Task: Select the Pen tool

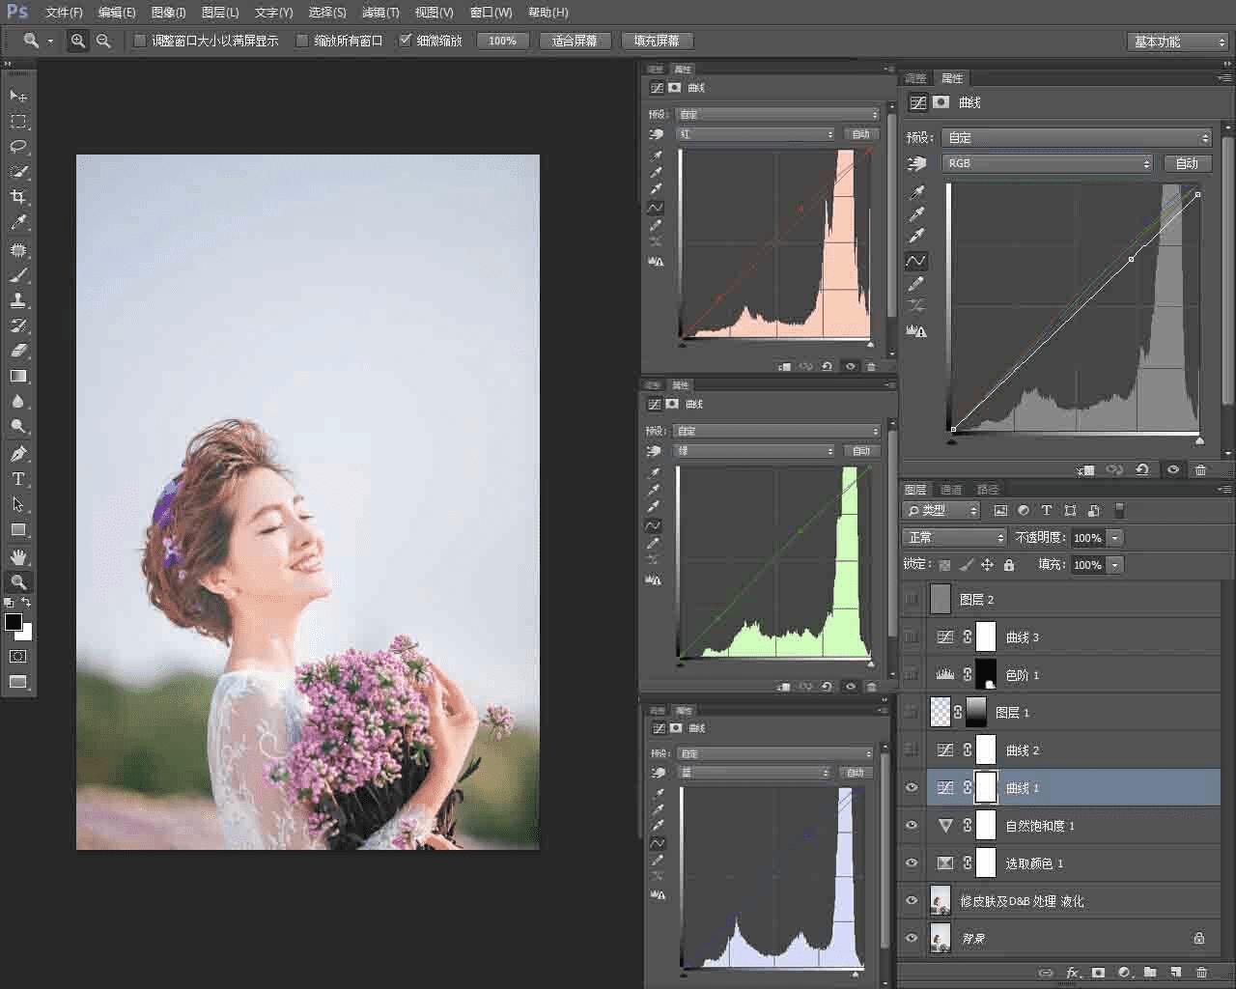Action: pyautogui.click(x=18, y=454)
